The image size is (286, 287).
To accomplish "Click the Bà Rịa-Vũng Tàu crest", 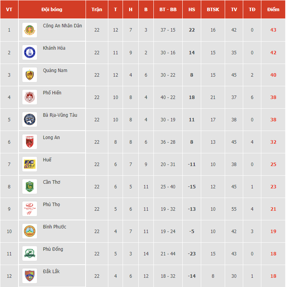I will 30,119.
